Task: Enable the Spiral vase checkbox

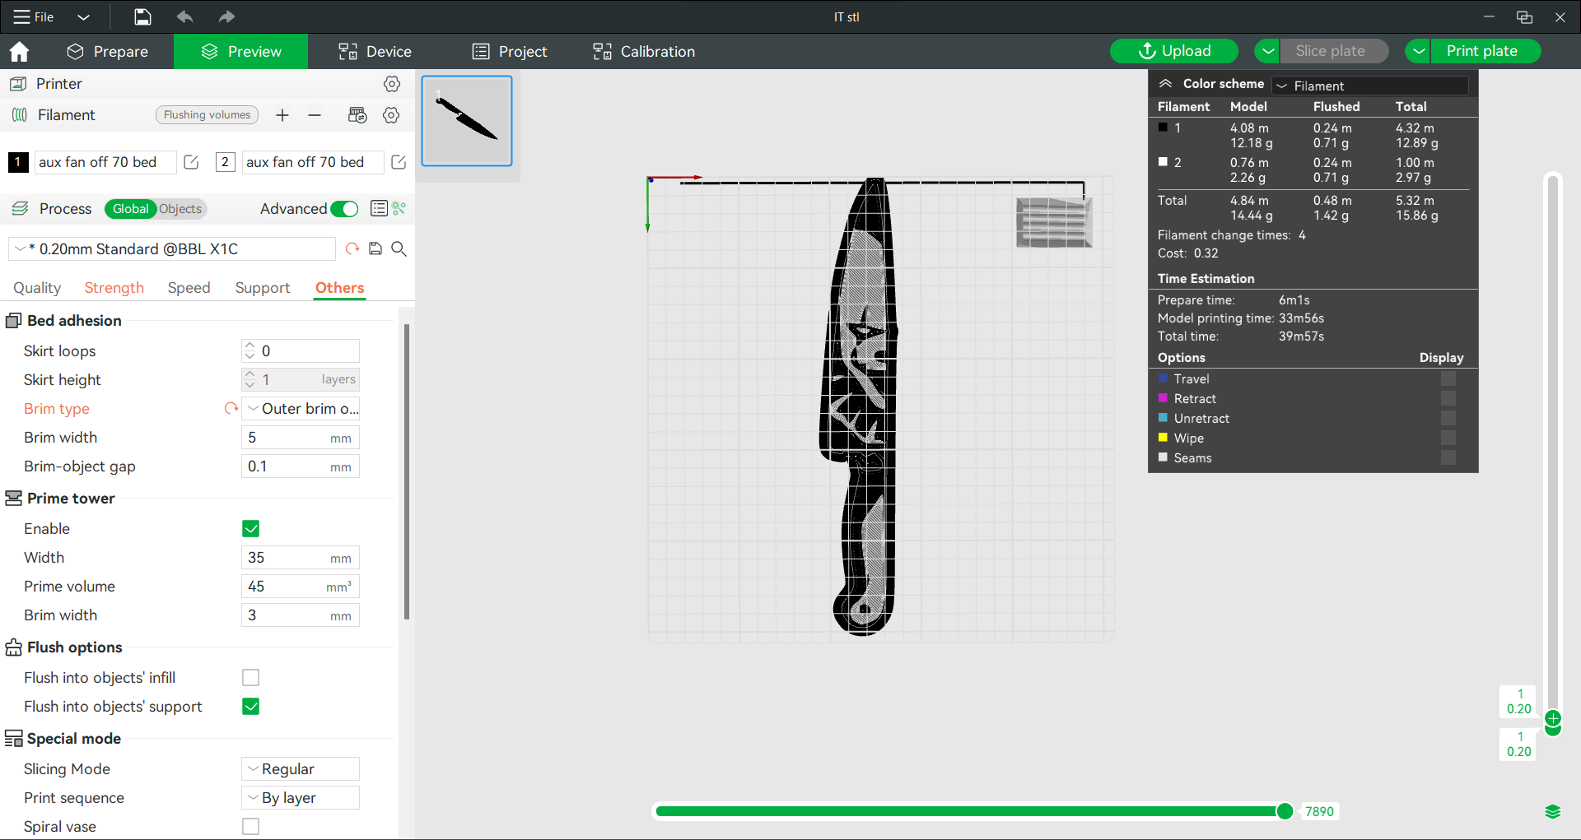Action: click(251, 827)
